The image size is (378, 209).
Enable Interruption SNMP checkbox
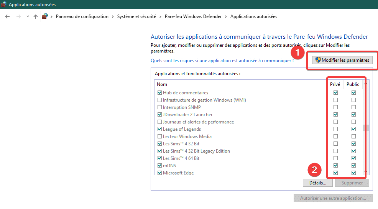point(159,107)
